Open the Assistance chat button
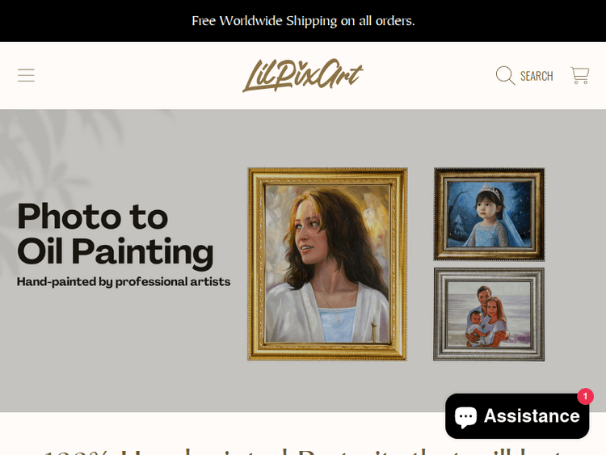606x455 pixels. (x=517, y=416)
